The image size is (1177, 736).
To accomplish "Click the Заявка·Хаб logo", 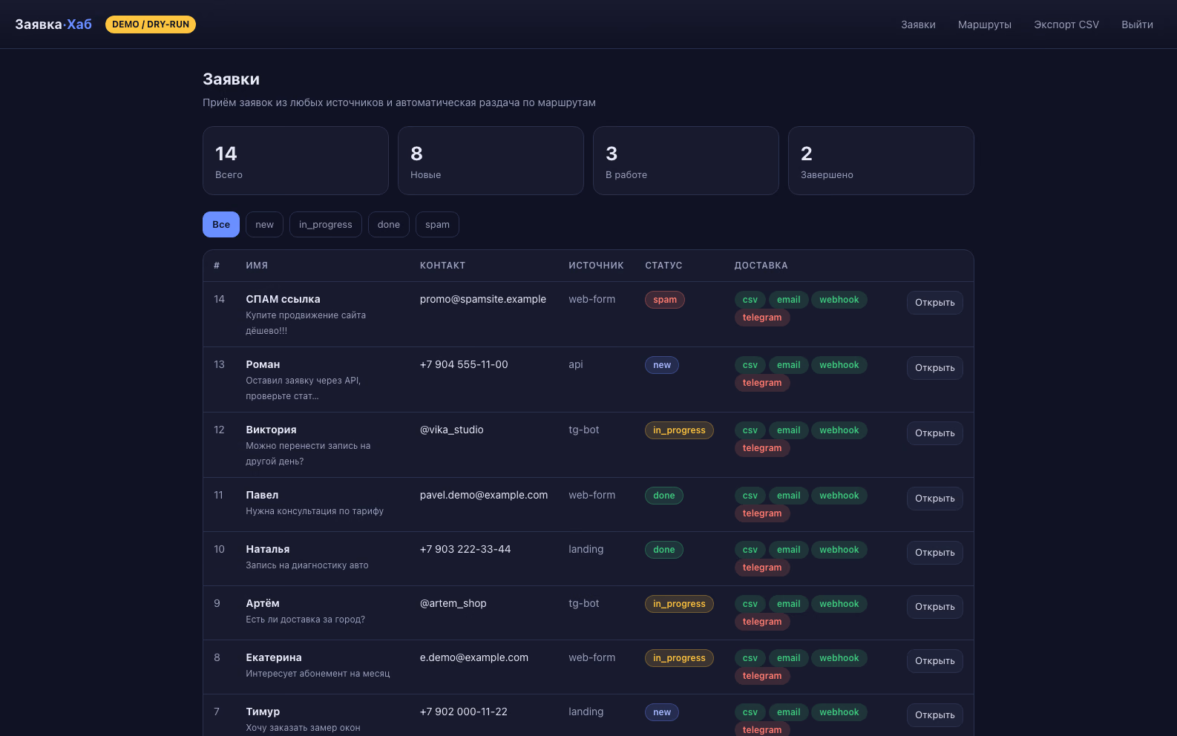I will (x=53, y=24).
